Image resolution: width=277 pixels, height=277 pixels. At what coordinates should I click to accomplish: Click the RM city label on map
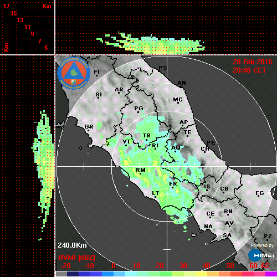pos(141,170)
